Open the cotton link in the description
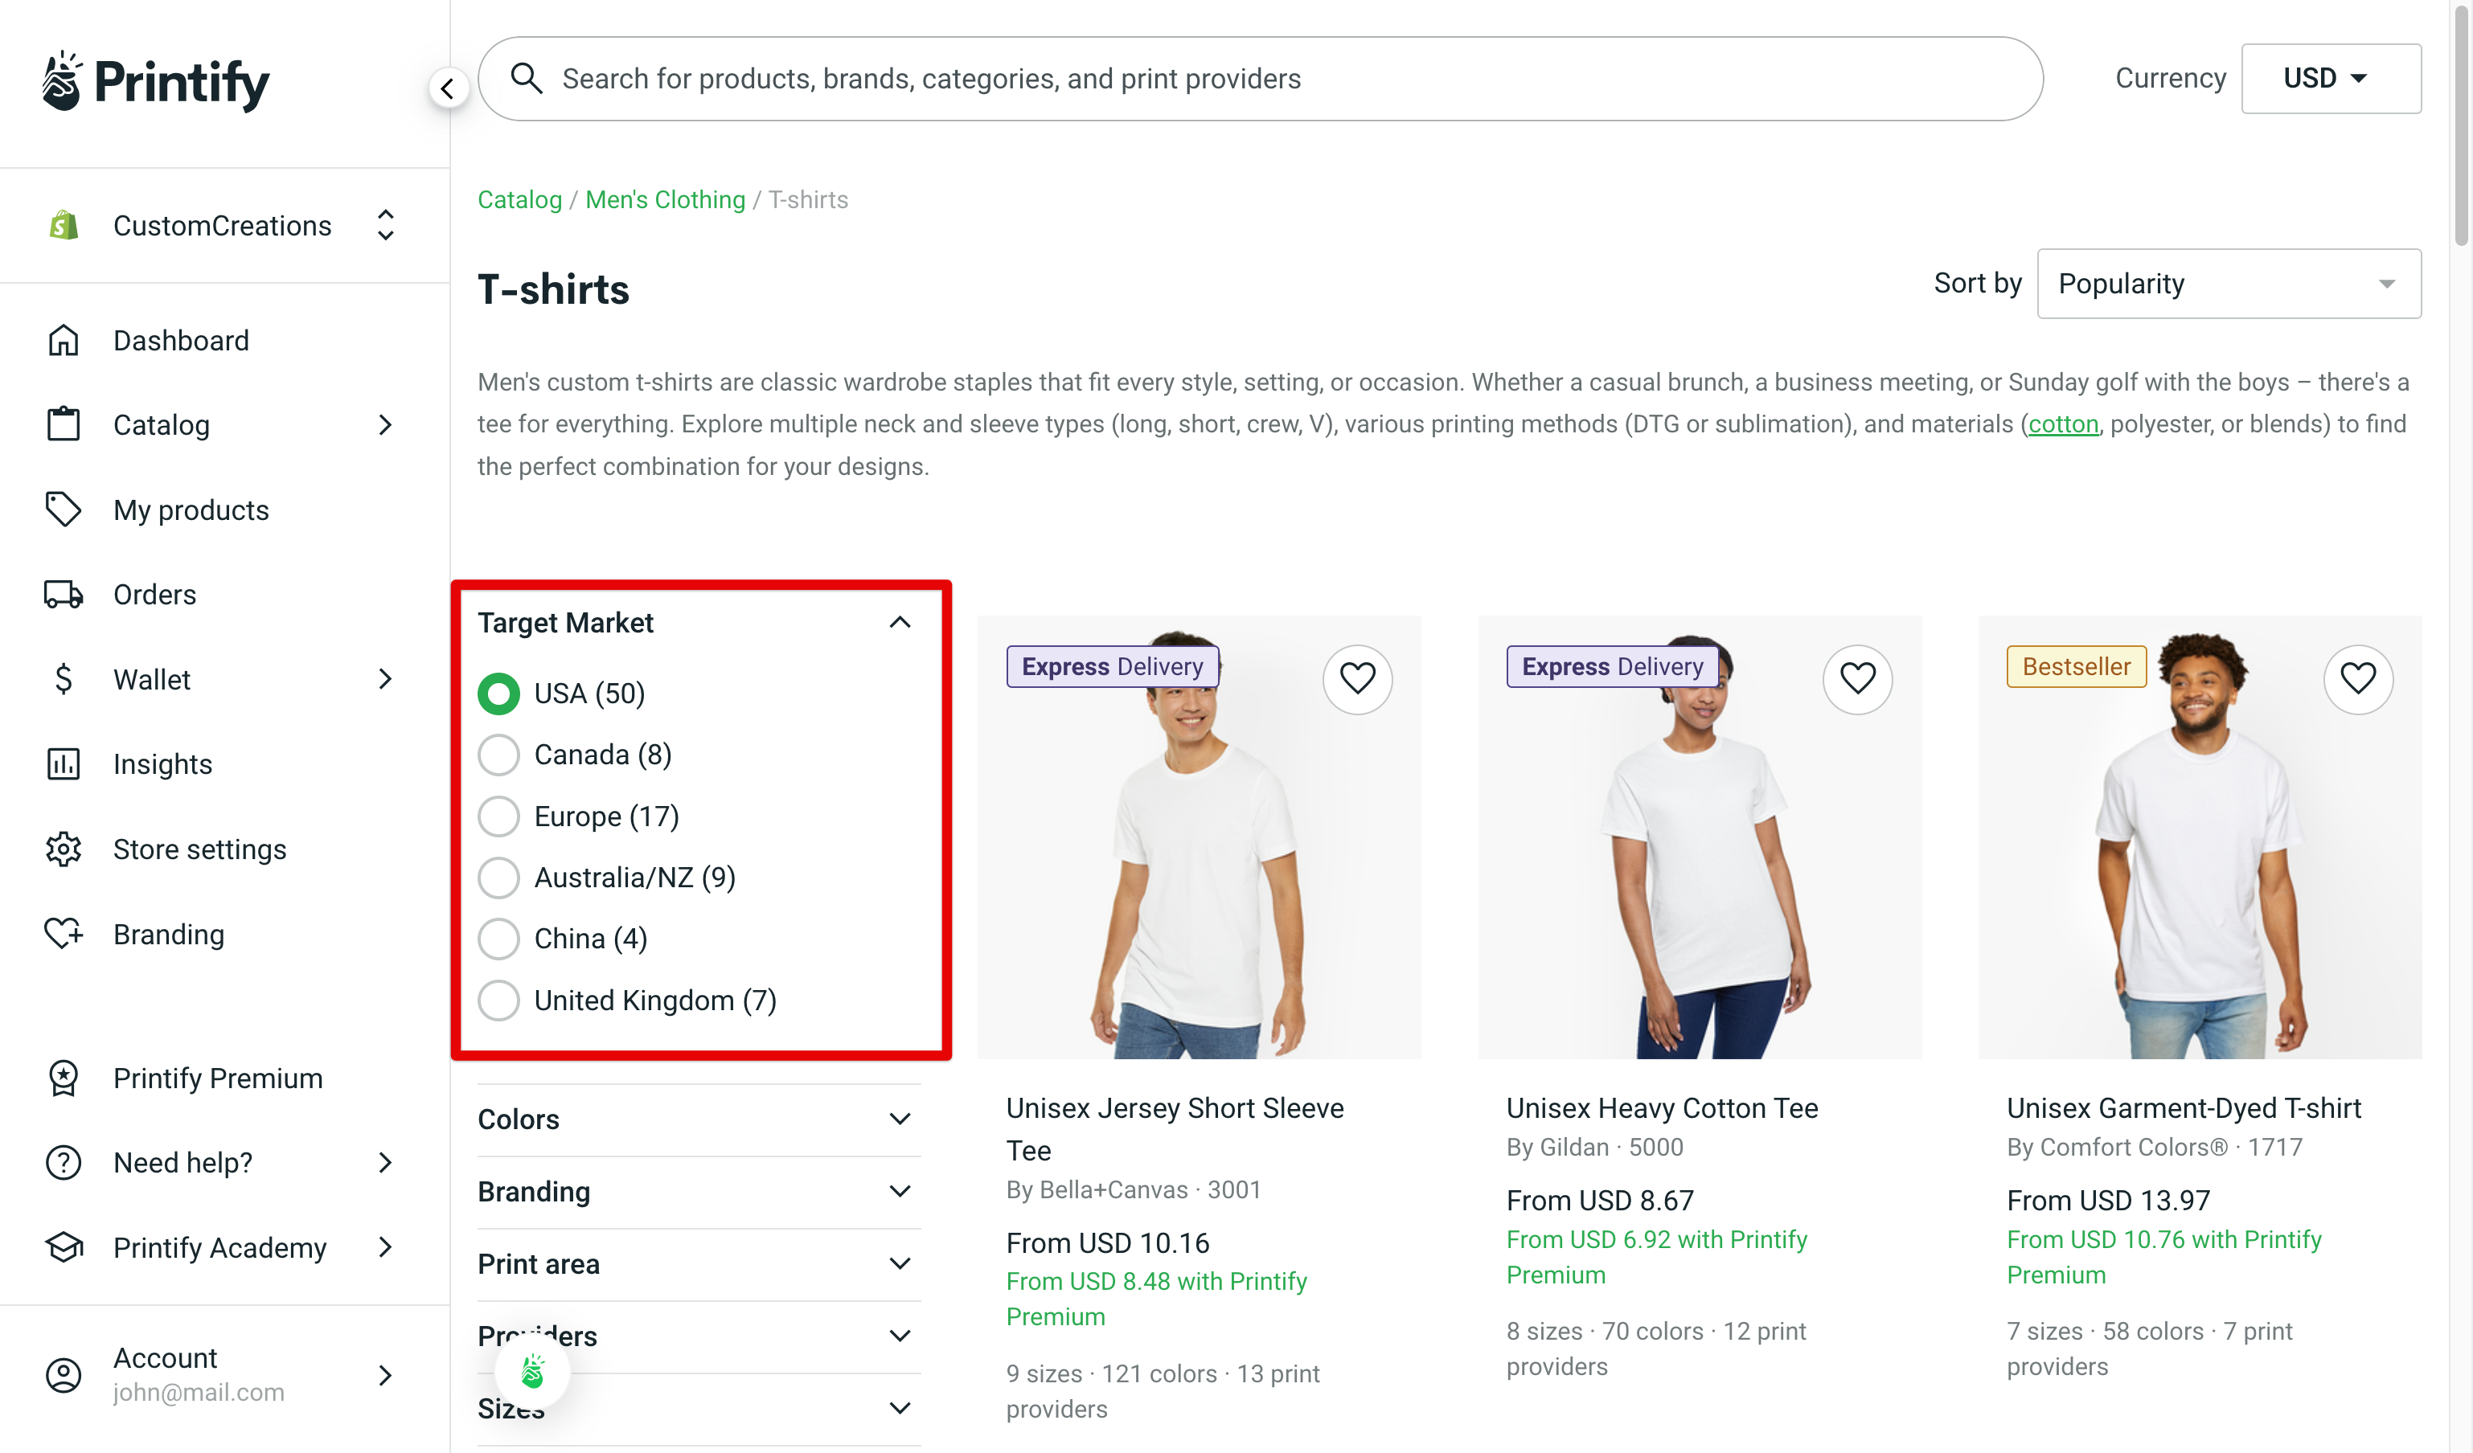The image size is (2473, 1453). pos(2063,424)
